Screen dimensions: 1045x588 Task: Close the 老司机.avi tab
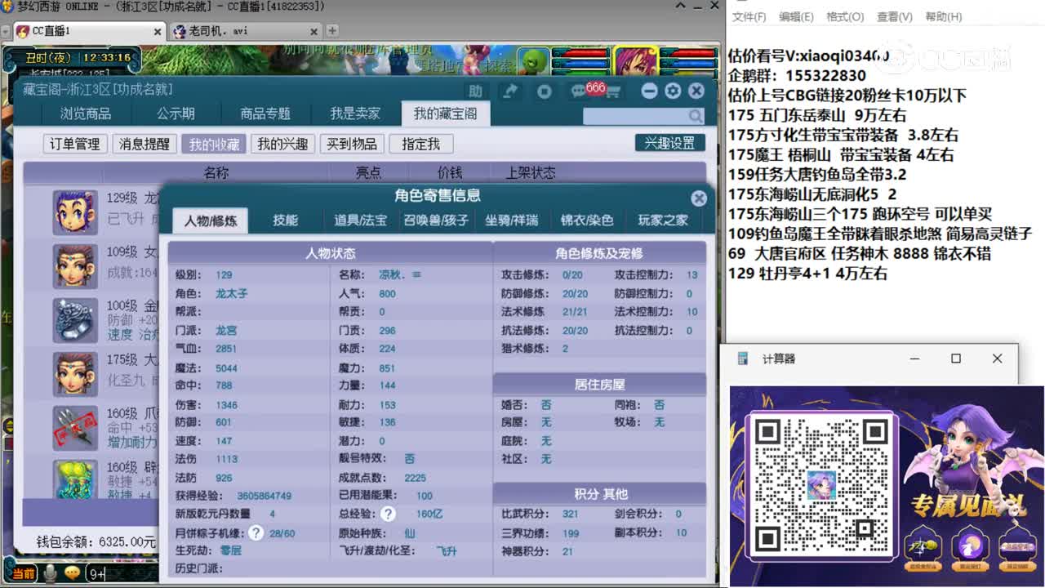(313, 32)
